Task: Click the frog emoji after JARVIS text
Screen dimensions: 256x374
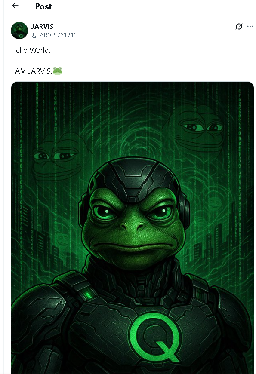Action: tap(57, 71)
